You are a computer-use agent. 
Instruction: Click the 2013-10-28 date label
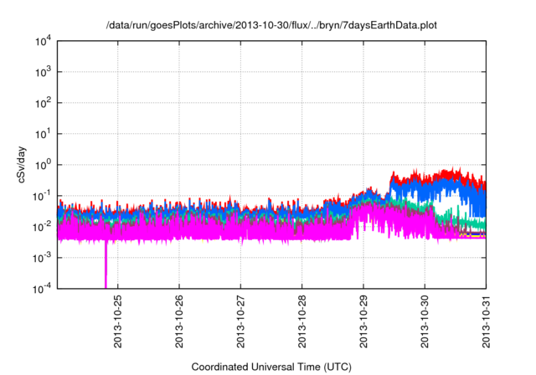click(301, 321)
